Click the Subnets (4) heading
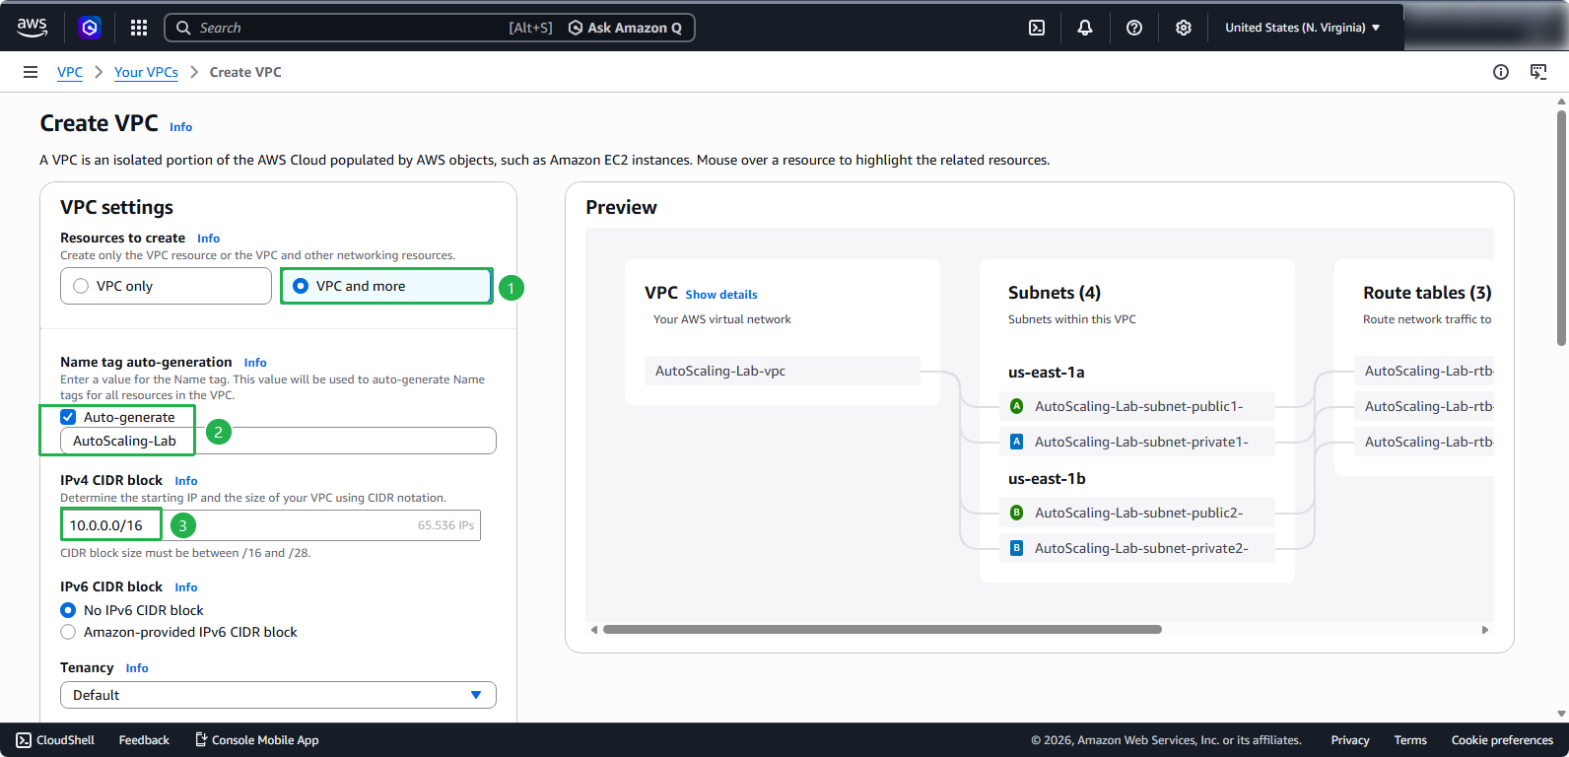1569x757 pixels. click(x=1055, y=293)
